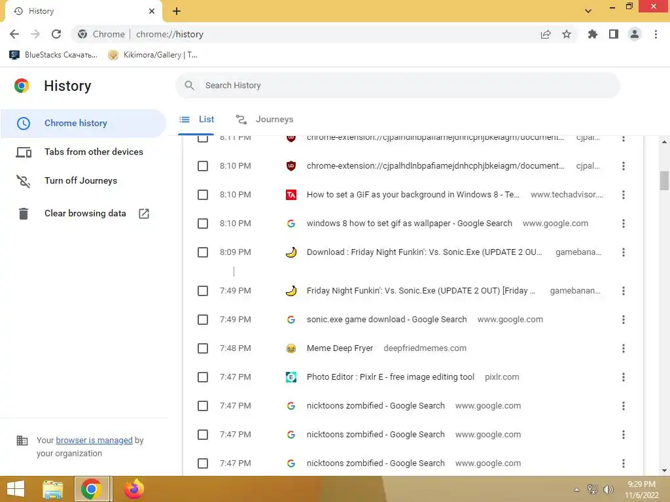Check the Download Friday Night Funkin' entry
Viewport: 670px width, 502px height.
[203, 252]
